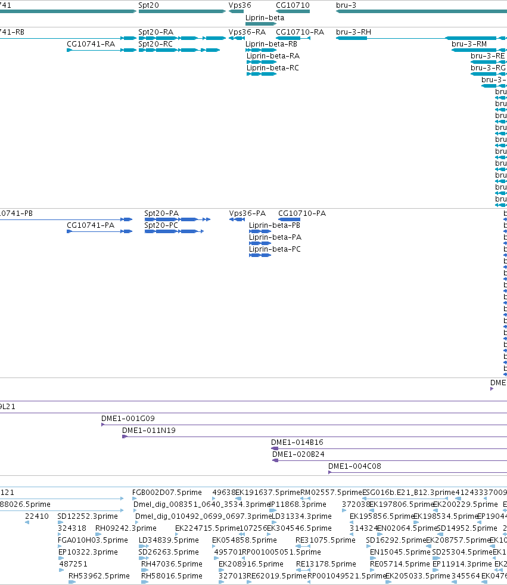Click the RE31075.5prime label

coord(325,540)
